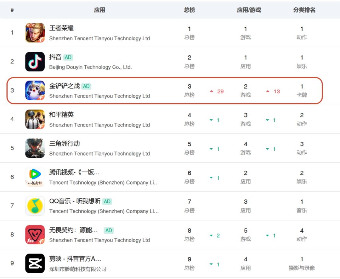This screenshot has width=340, height=279.
Task: Click the 抖音 TikTok logo icon
Action: 35,62
